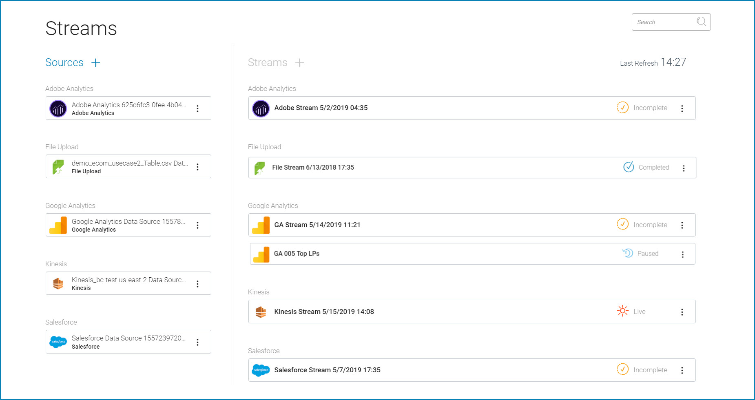Select Google Analytics Data Source 15578 name
755x400 pixels.
[128, 221]
